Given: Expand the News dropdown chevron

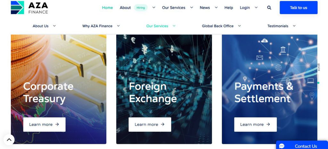Looking at the screenshot, I should [216, 7].
